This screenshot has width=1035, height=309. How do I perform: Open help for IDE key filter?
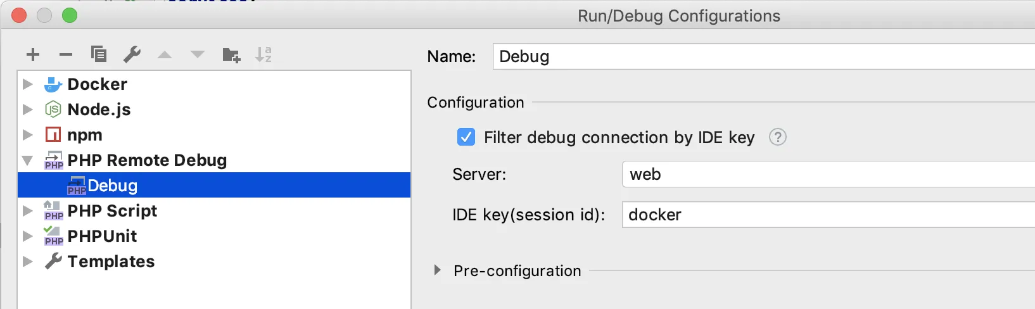[x=777, y=137]
